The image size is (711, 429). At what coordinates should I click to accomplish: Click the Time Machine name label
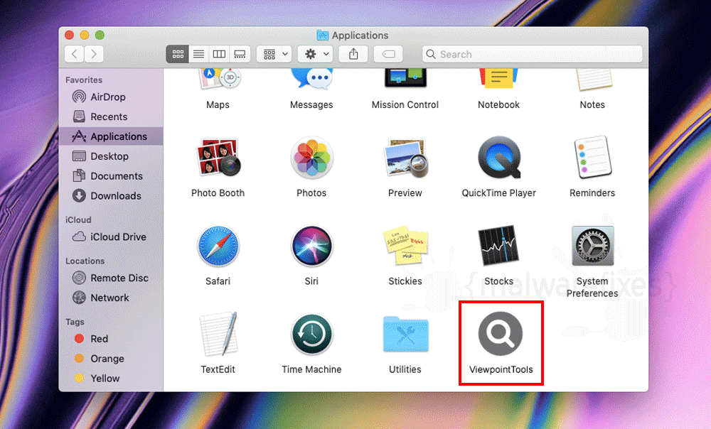311,369
